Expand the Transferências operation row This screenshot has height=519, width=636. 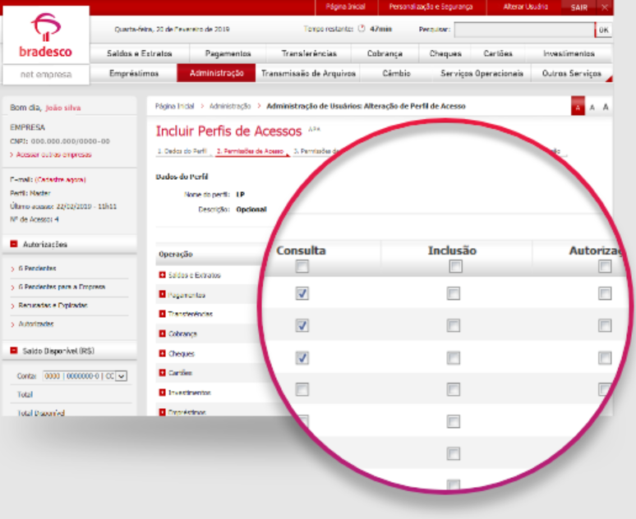tap(162, 314)
